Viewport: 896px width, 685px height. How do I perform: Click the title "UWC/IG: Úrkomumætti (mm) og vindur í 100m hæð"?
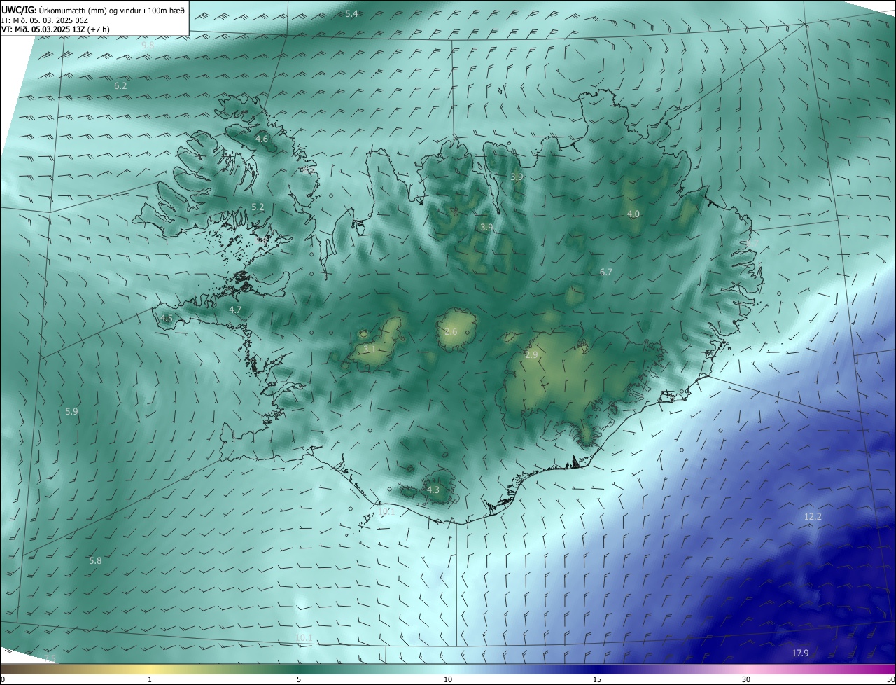point(93,11)
